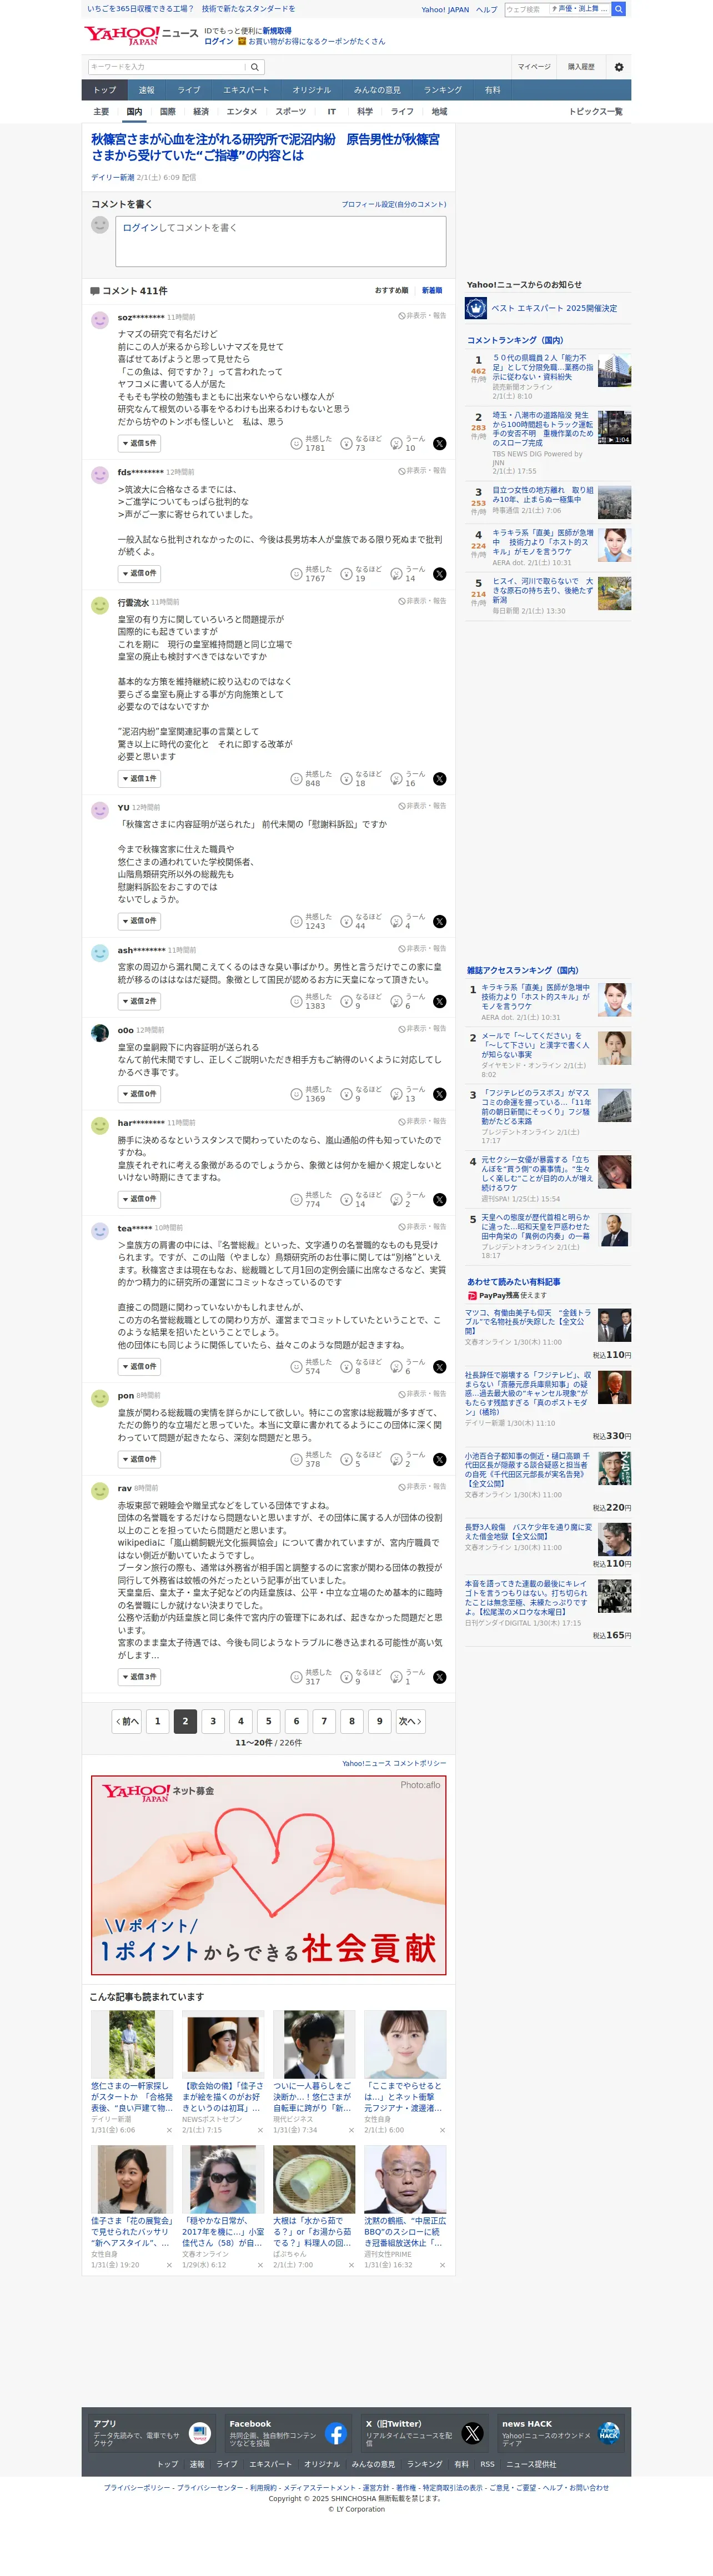Go to previous comments page with 前へ

tap(127, 1721)
